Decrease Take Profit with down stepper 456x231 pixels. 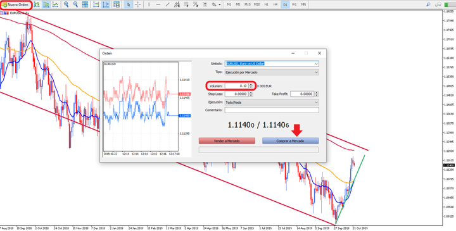[317, 96]
